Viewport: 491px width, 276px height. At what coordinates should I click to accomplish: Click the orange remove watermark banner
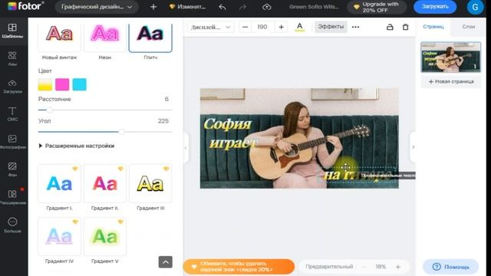point(239,267)
